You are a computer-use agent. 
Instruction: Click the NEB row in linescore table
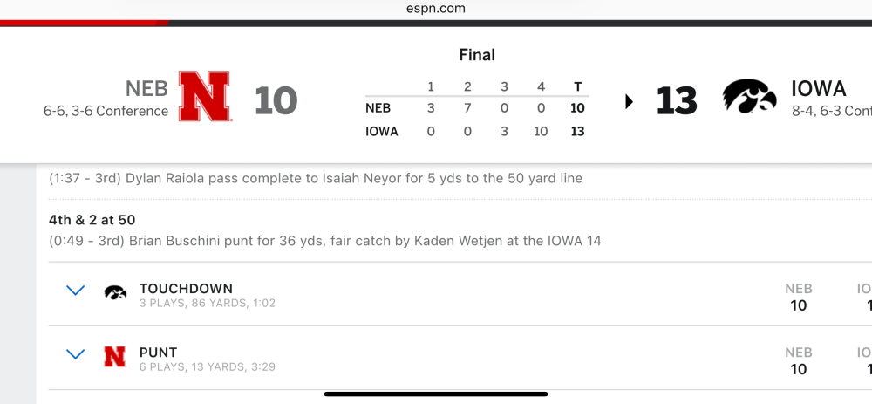coord(477,108)
